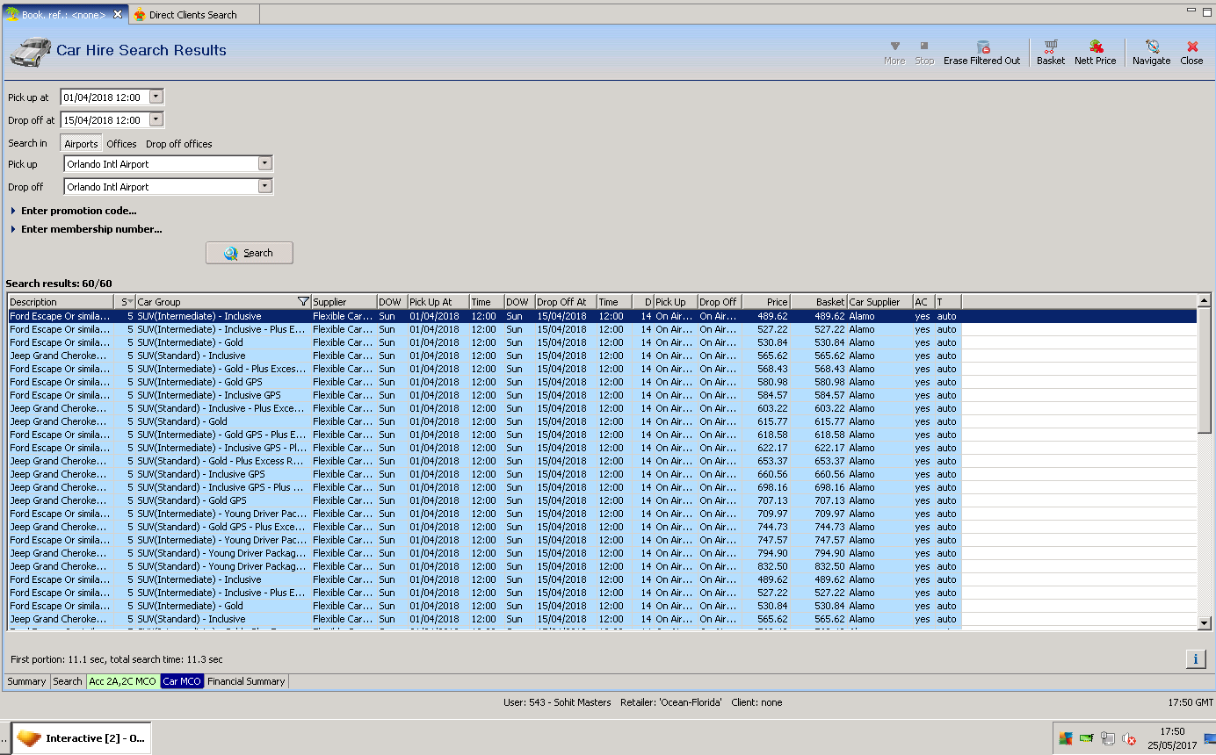The width and height of the screenshot is (1216, 755).
Task: Click the 'User: 543 - Sohit Masters' status text
Action: click(557, 702)
